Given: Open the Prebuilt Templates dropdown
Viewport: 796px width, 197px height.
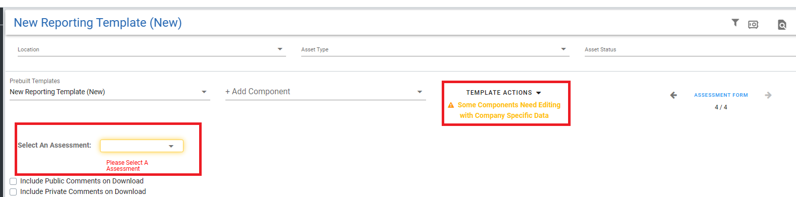Looking at the screenshot, I should (x=110, y=92).
